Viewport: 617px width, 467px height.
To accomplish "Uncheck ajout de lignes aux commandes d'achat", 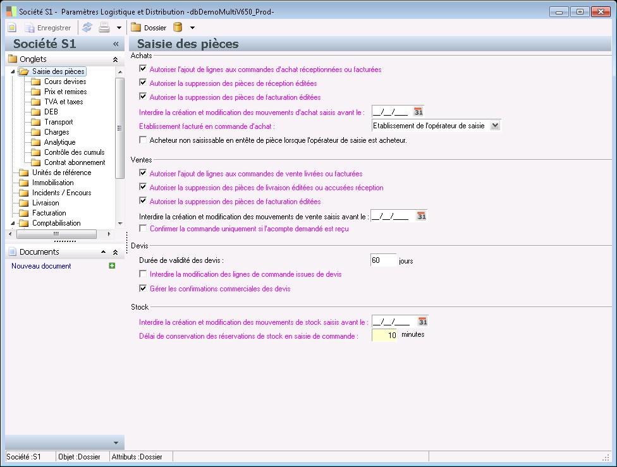I will click(x=143, y=69).
